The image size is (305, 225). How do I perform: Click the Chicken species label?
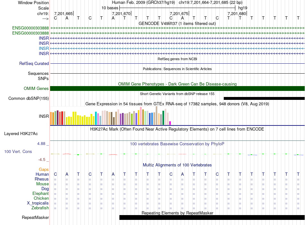41,198
